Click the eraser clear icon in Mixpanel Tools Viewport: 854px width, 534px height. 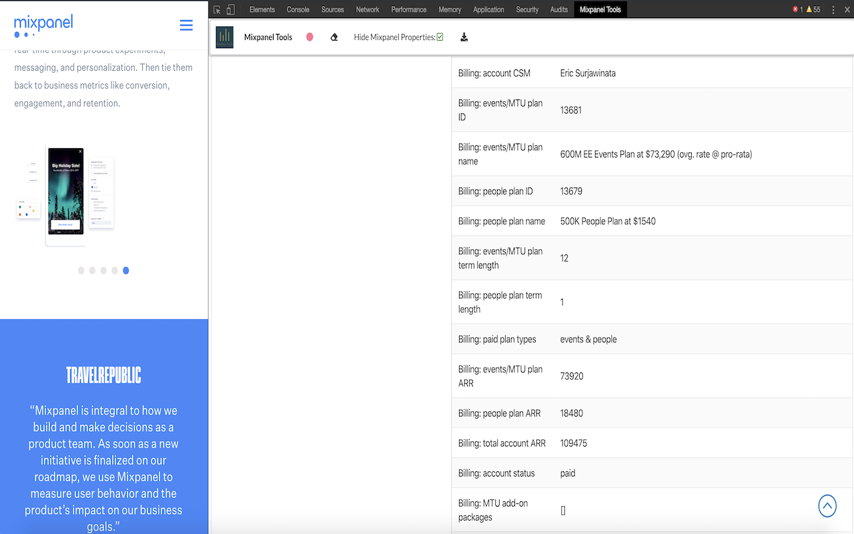point(334,37)
